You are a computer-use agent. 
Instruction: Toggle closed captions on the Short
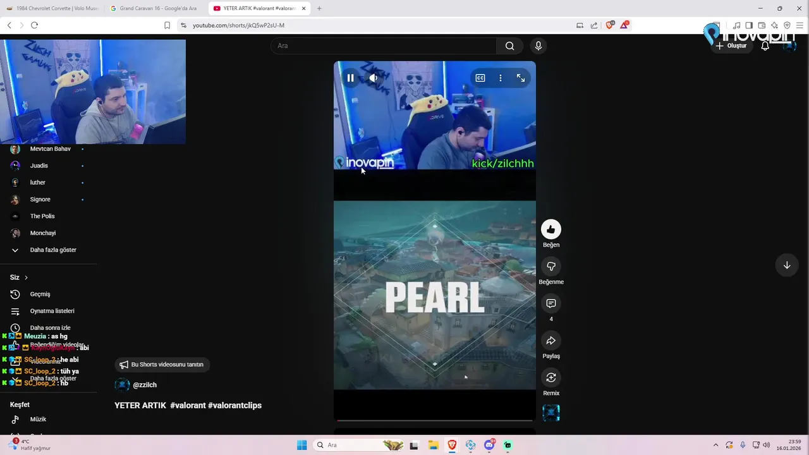click(480, 78)
